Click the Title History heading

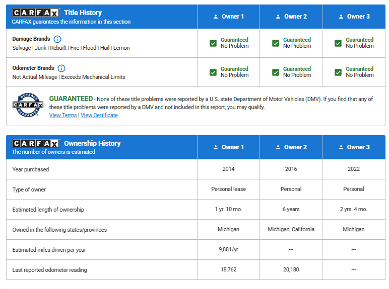tap(83, 13)
